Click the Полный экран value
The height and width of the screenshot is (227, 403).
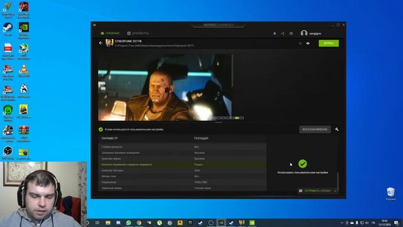(203, 188)
